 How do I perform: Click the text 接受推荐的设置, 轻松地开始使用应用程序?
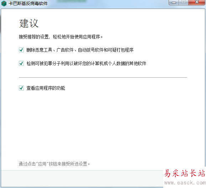(x=61, y=37)
